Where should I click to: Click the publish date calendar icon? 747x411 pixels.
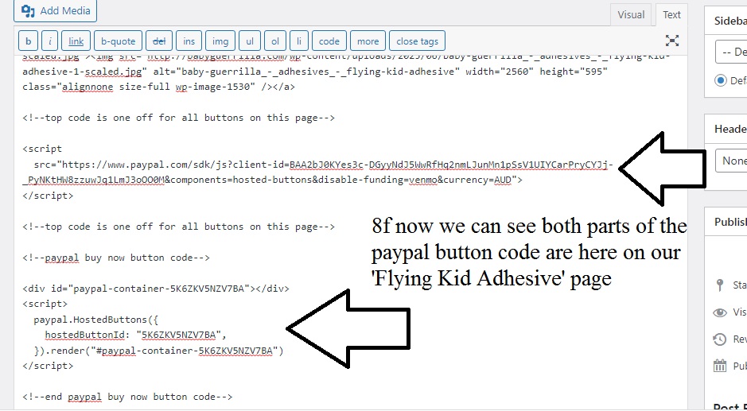(x=720, y=366)
